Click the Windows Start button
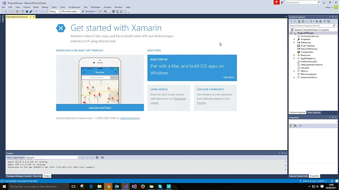 click(x=4, y=187)
